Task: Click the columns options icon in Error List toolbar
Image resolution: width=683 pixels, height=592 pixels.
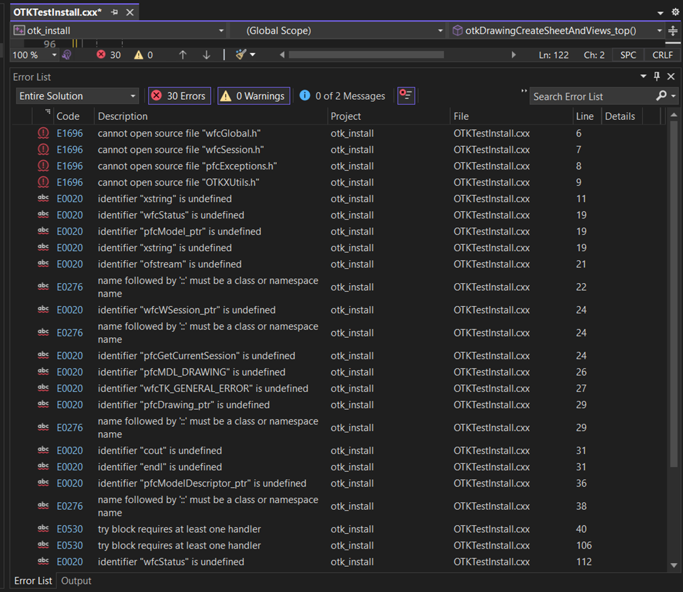Action: click(x=406, y=95)
